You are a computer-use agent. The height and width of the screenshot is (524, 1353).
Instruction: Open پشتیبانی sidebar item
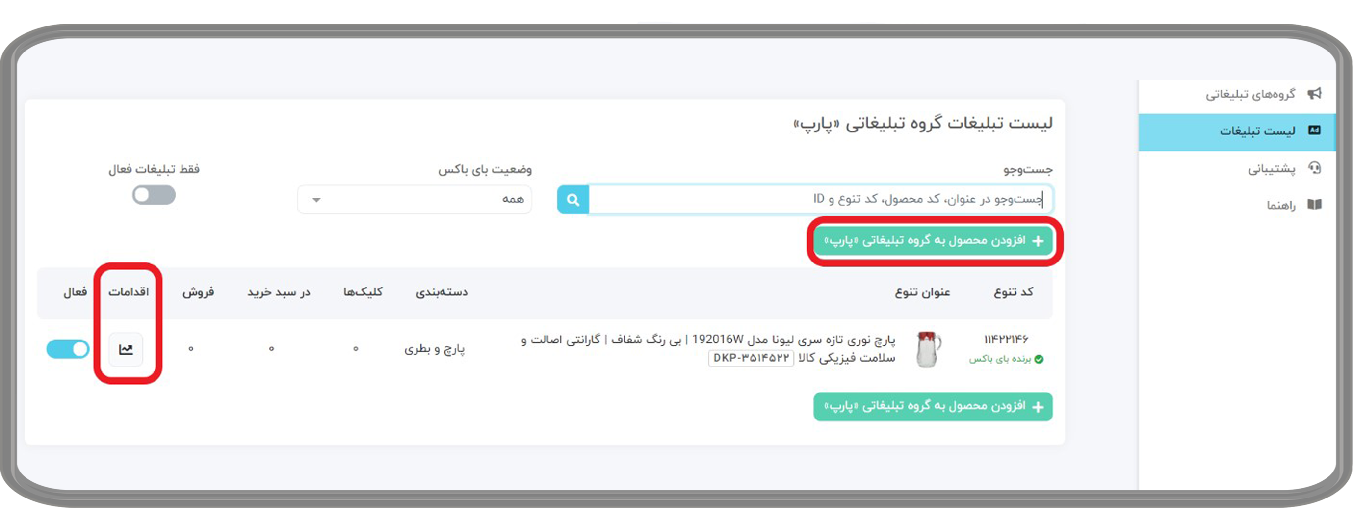tap(1237, 169)
